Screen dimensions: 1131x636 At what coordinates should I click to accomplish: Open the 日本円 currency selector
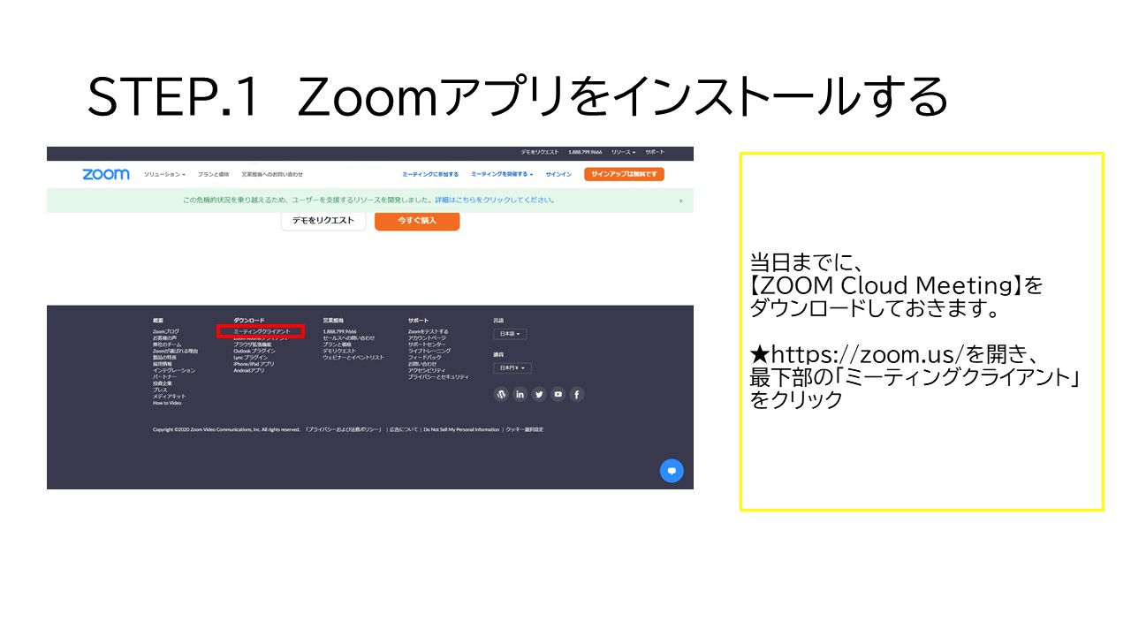512,368
